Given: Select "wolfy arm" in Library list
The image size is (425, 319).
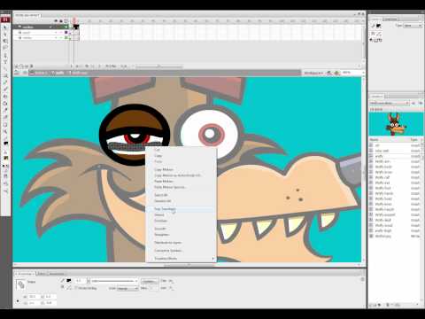Looking at the screenshot, I should (x=382, y=161).
